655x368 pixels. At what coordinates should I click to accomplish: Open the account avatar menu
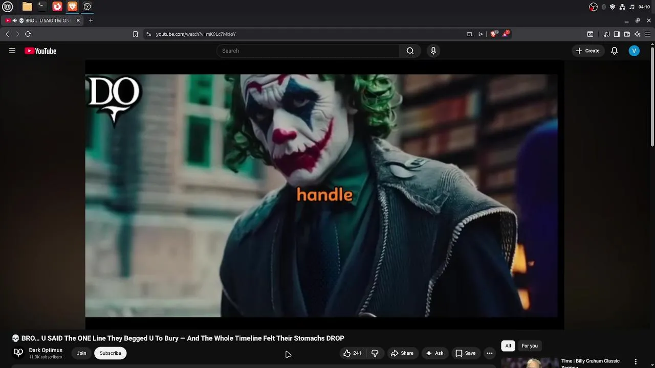(x=634, y=51)
